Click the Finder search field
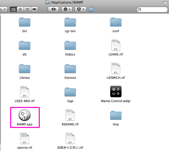169x151 pixels. pos(152,9)
